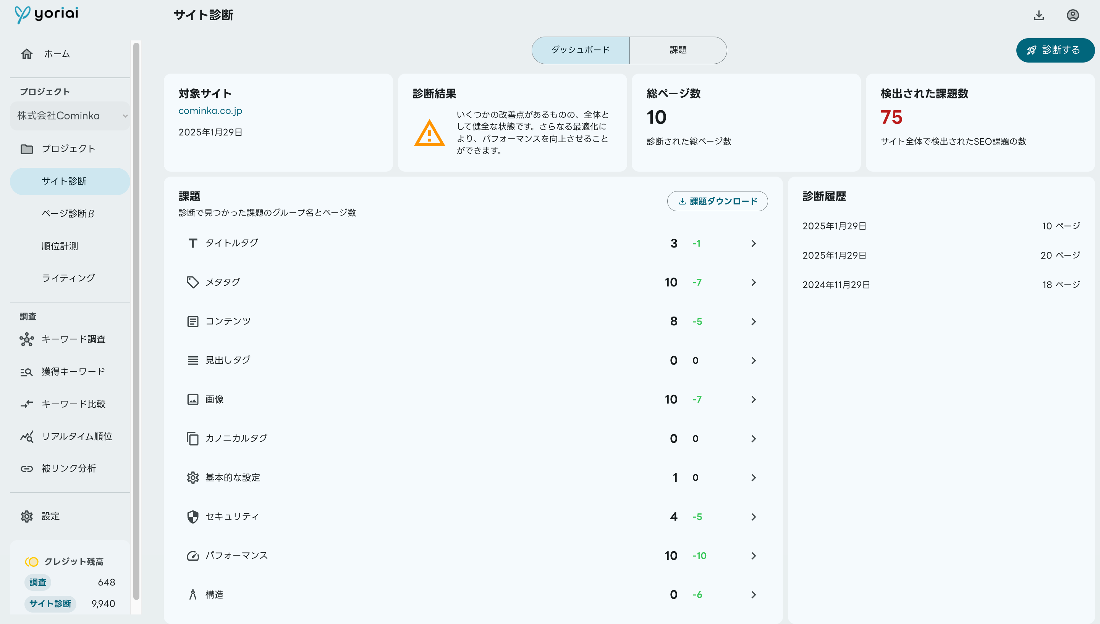Select the 20 ページ diagnosis history entry

tap(941, 256)
